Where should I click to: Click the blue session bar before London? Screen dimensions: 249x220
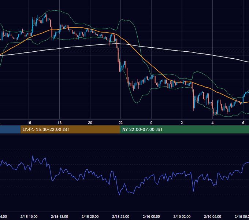pyautogui.click(x=10, y=129)
